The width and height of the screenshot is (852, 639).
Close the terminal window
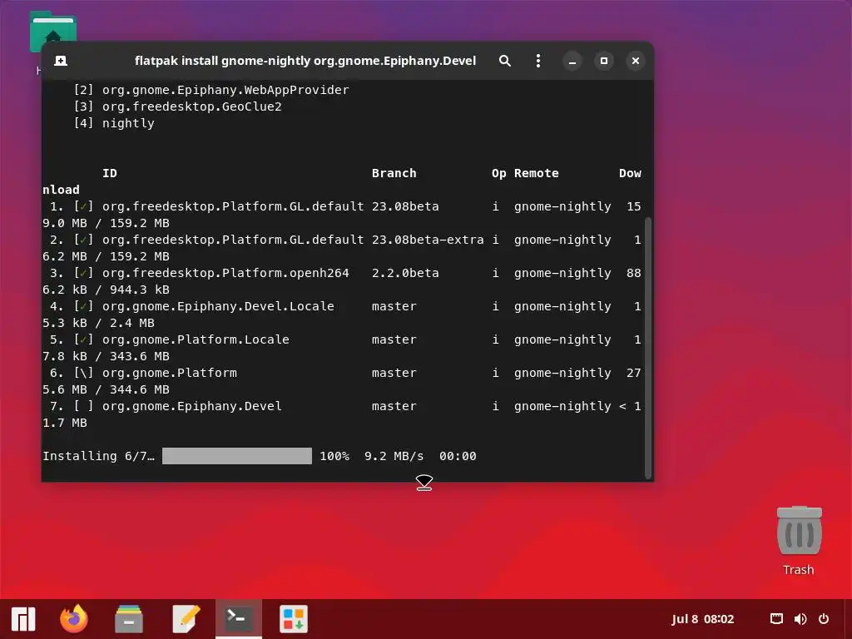pyautogui.click(x=635, y=61)
